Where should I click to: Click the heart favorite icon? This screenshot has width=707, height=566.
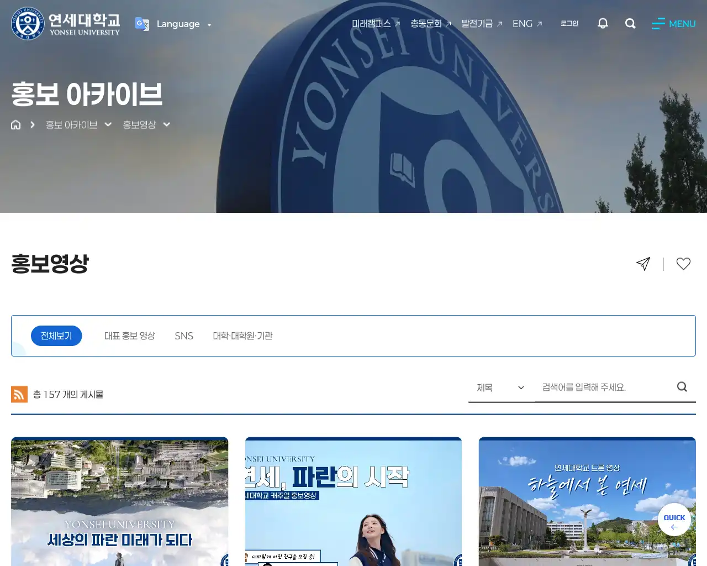point(683,264)
